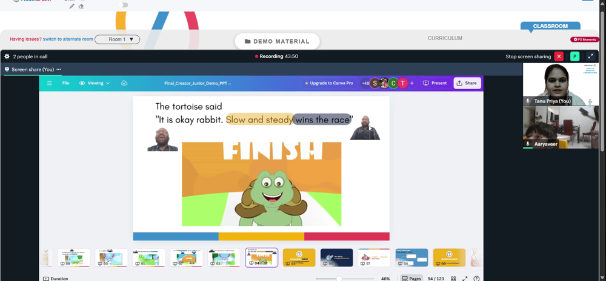The height and width of the screenshot is (281, 606).
Task: Click the tortoise finish-line image on slide
Action: pos(262,184)
